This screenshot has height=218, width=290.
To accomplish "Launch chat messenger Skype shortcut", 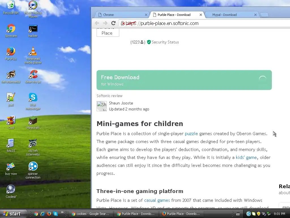I will pyautogui.click(x=33, y=101).
